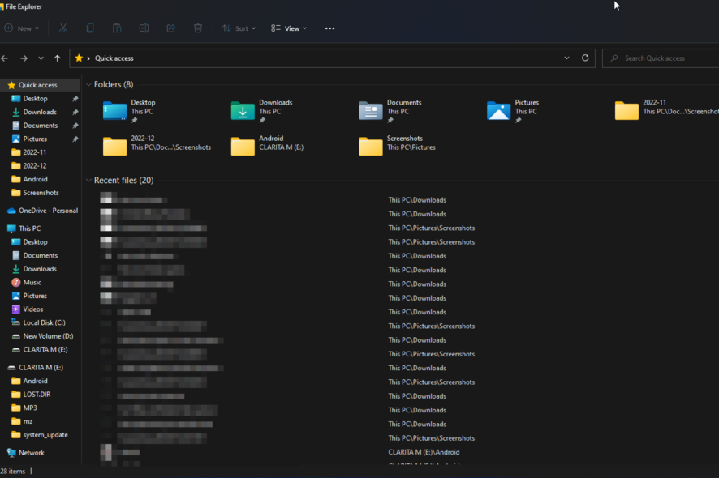The height and width of the screenshot is (478, 719).
Task: Click the Up navigation arrow
Action: pos(57,58)
